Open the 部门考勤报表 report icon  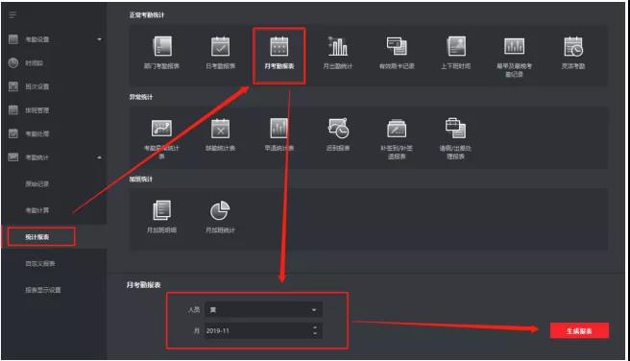161,47
